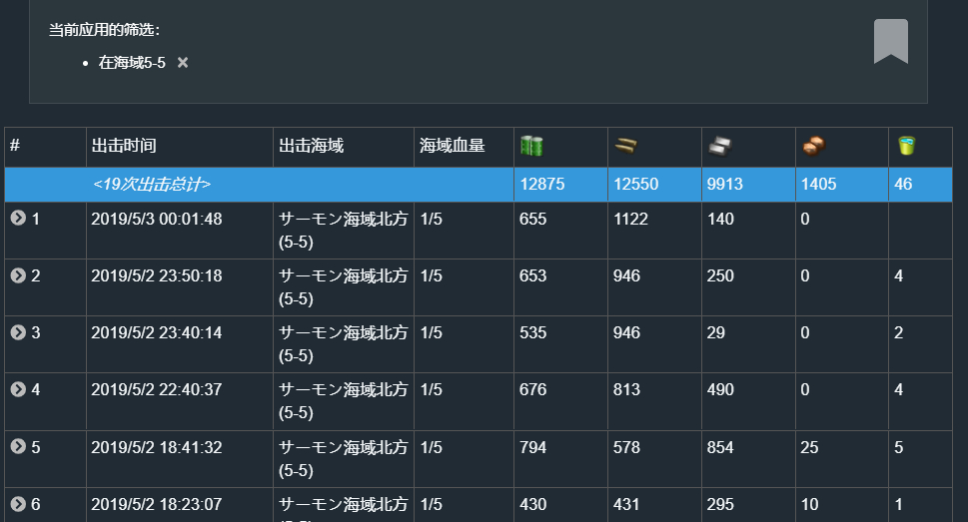This screenshot has height=522, width=968.
Task: Click fuel value 794 in row 5
Action: point(532,447)
